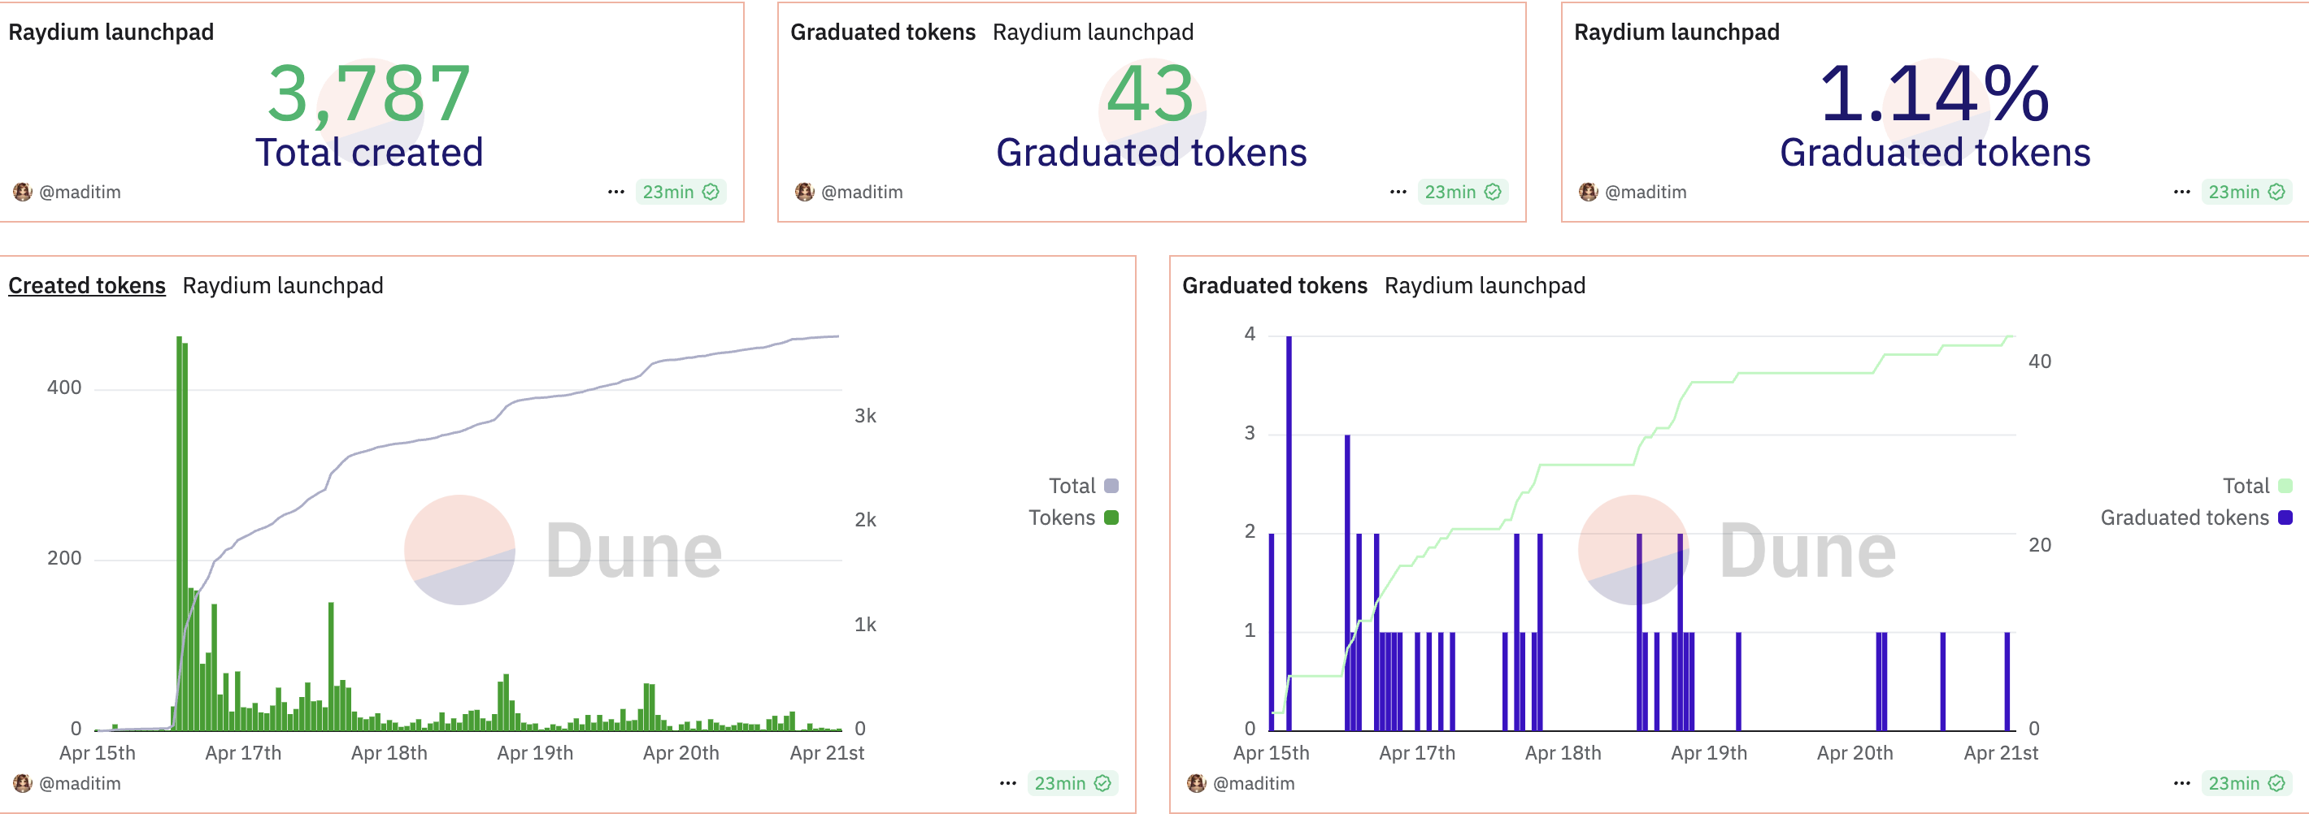
Task: Open three-dot menu below Graduated tokens chart
Action: (2181, 784)
